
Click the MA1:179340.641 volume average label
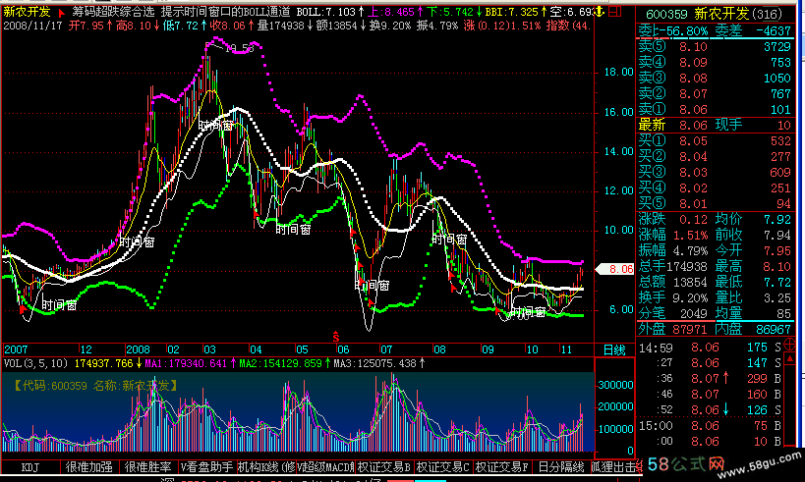(x=186, y=363)
